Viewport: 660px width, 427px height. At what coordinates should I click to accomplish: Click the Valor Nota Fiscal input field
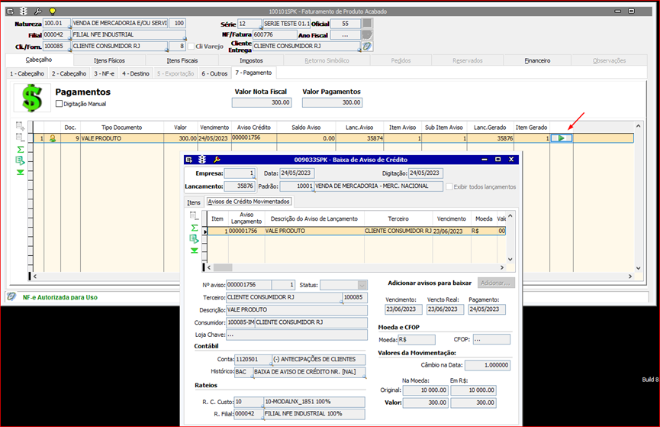click(262, 102)
